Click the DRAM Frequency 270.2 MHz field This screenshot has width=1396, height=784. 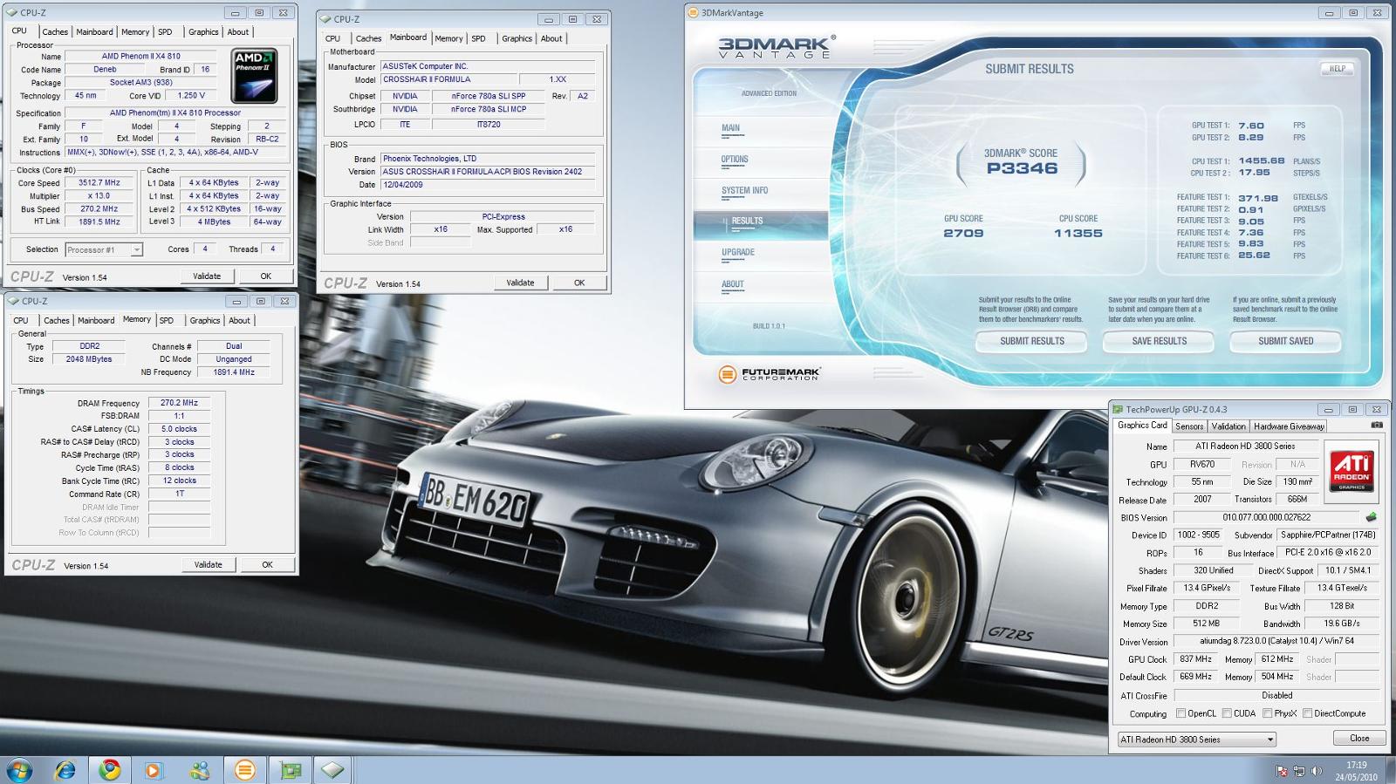pyautogui.click(x=179, y=403)
